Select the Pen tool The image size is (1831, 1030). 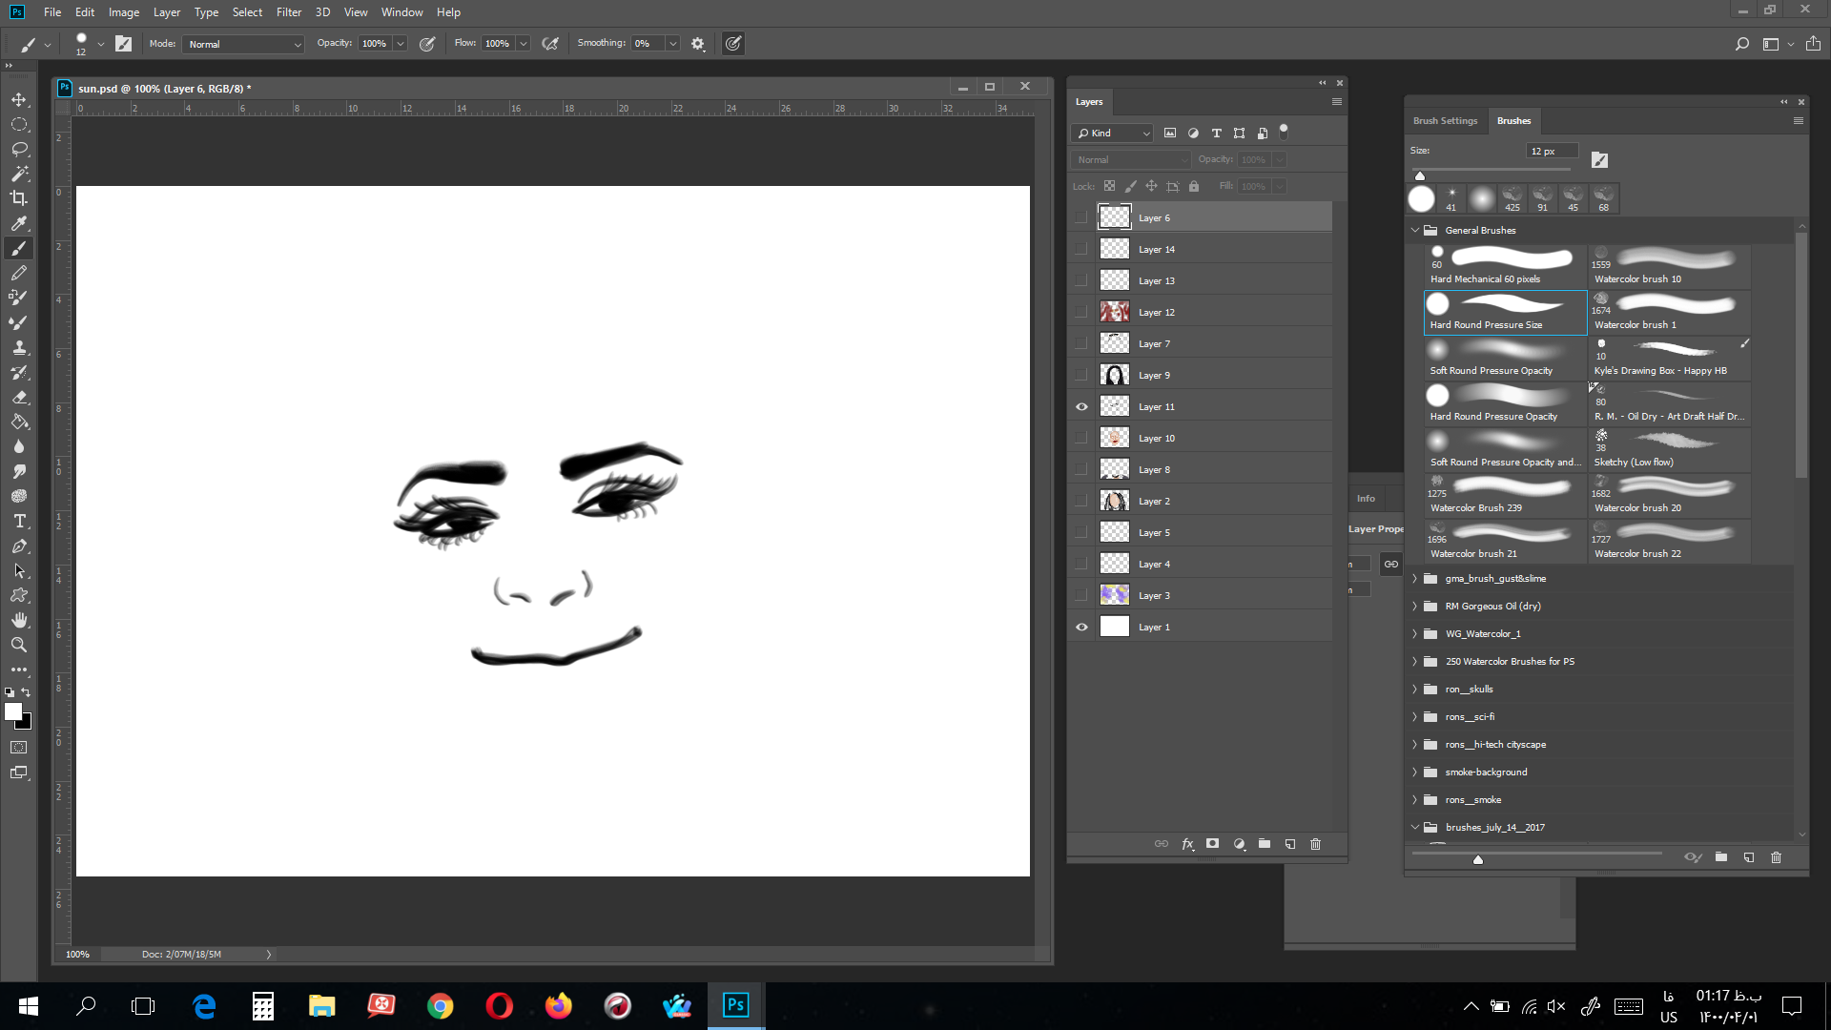click(x=19, y=546)
